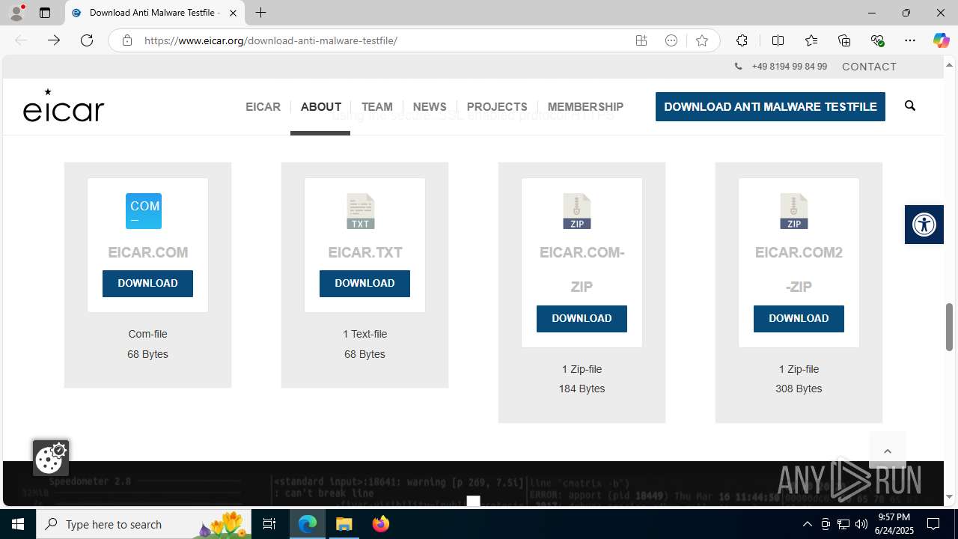
Task: Click the EICAR.TXT heading text
Action: click(x=365, y=253)
